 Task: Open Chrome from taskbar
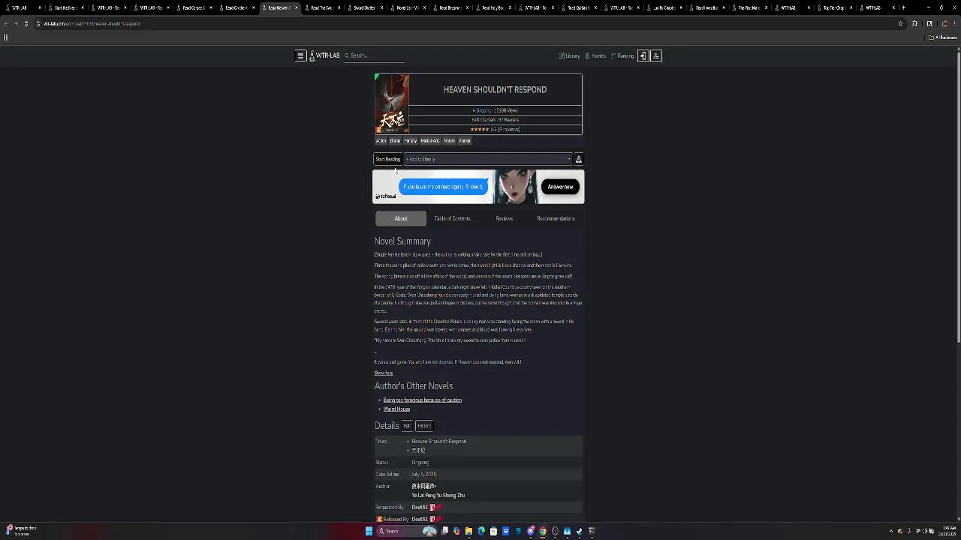pyautogui.click(x=543, y=531)
